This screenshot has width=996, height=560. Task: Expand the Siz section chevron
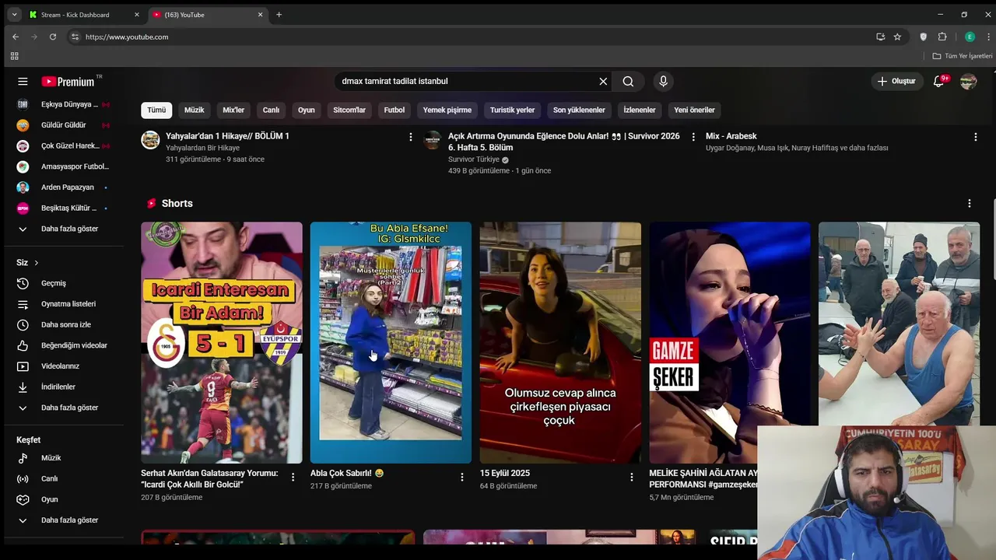tap(36, 263)
